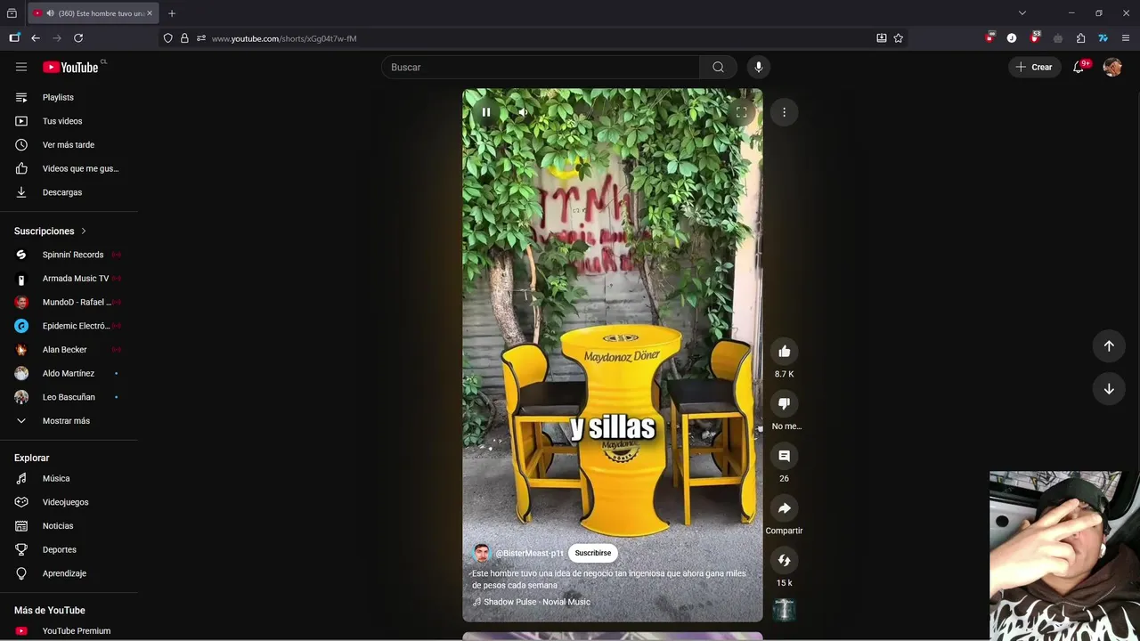This screenshot has width=1140, height=641.
Task: Open the extension with badge 53
Action: click(x=1034, y=38)
